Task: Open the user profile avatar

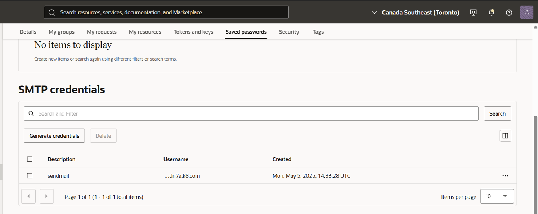Action: pyautogui.click(x=526, y=12)
